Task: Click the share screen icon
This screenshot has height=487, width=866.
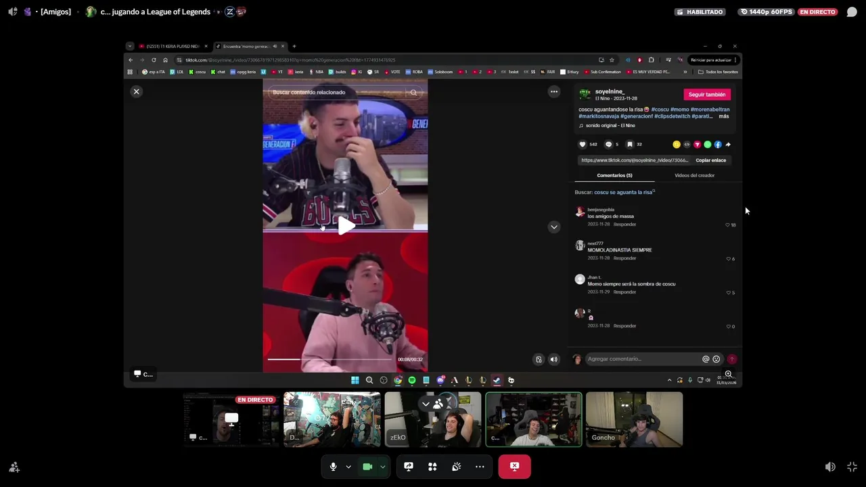Action: coord(409,466)
